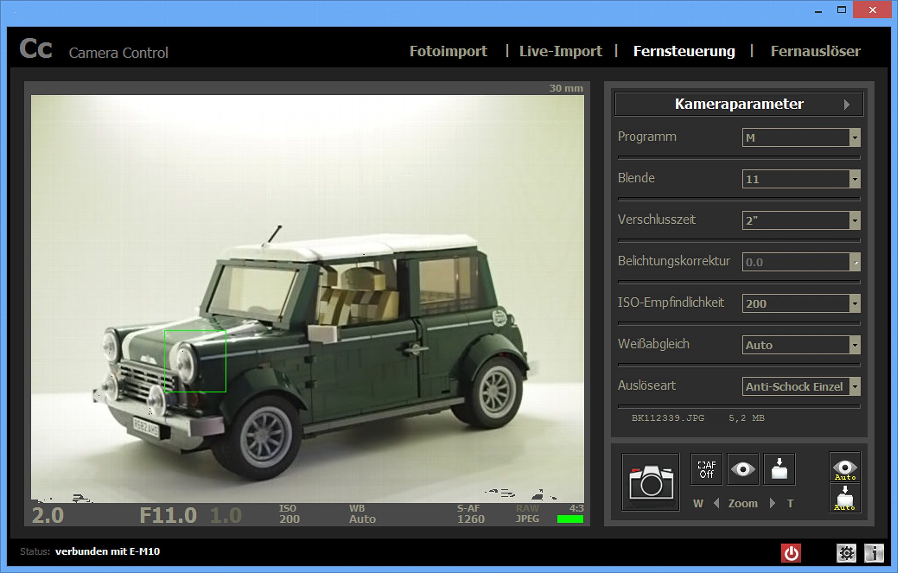The image size is (898, 573).
Task: Click the T telephoto label
Action: point(790,503)
